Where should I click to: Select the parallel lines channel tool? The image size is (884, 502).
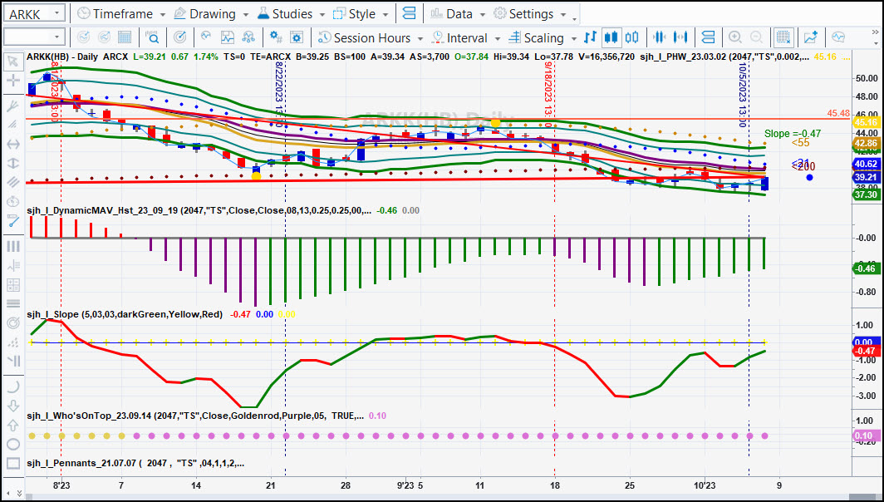(12, 182)
